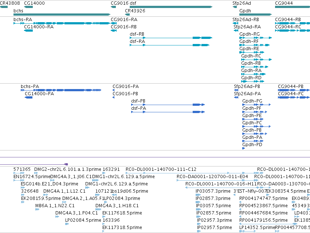Select transcript Gpdh-RE

click(x=252, y=52)
